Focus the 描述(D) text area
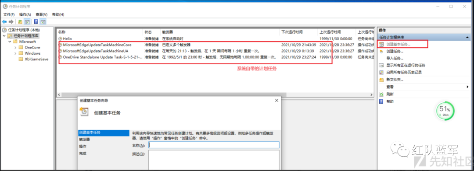 [x=214, y=160]
